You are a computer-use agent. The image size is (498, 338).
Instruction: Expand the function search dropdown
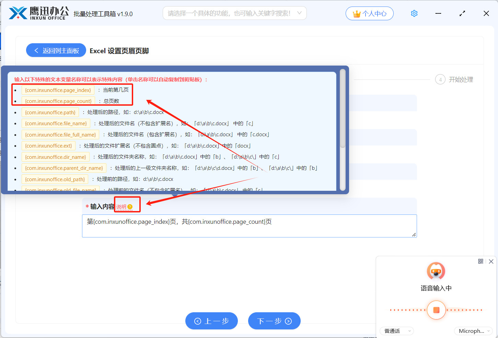coord(299,13)
